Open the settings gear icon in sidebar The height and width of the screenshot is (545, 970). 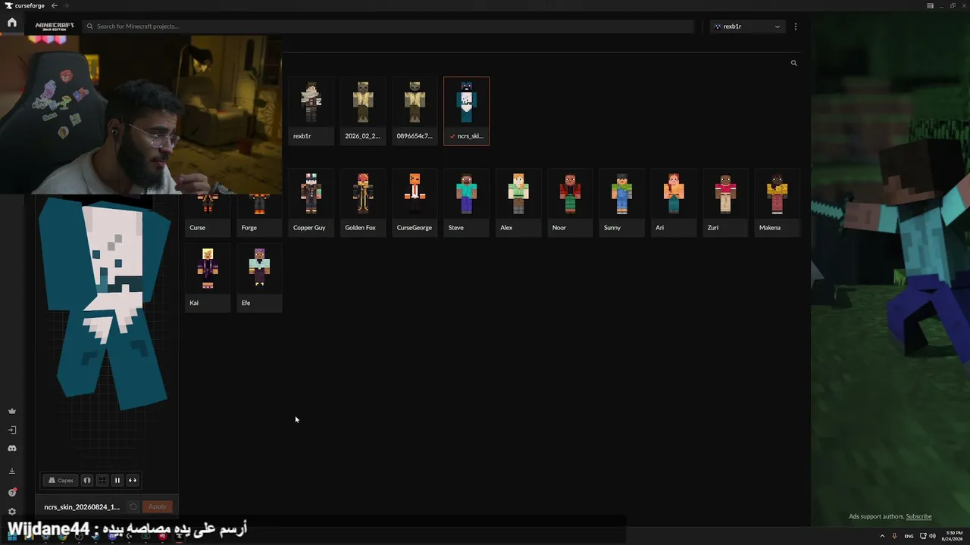point(12,512)
